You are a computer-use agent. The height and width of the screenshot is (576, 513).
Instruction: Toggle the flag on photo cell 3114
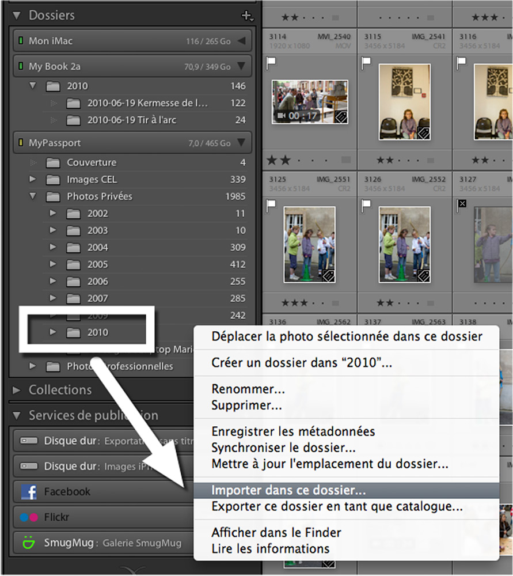(x=271, y=63)
